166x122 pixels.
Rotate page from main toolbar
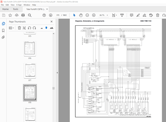pyautogui.click(x=164, y=15)
